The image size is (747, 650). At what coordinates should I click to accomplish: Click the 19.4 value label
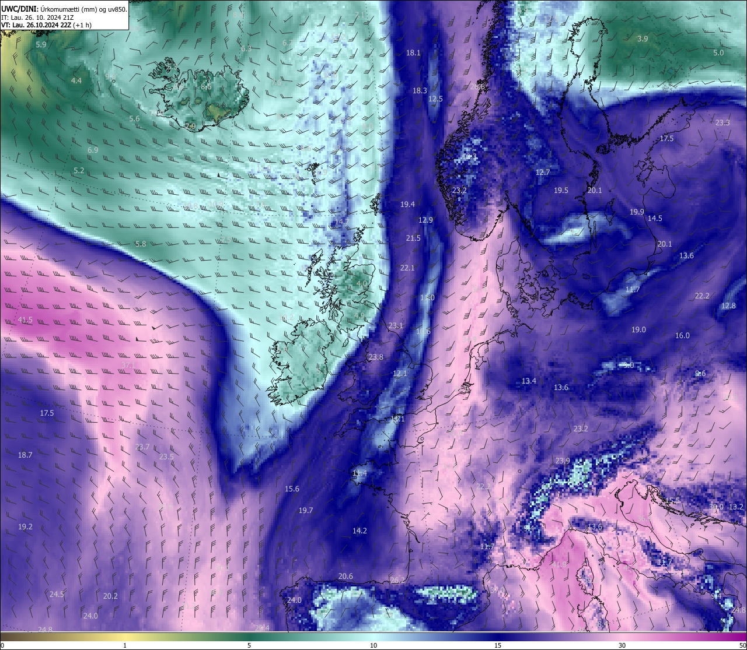(x=407, y=204)
